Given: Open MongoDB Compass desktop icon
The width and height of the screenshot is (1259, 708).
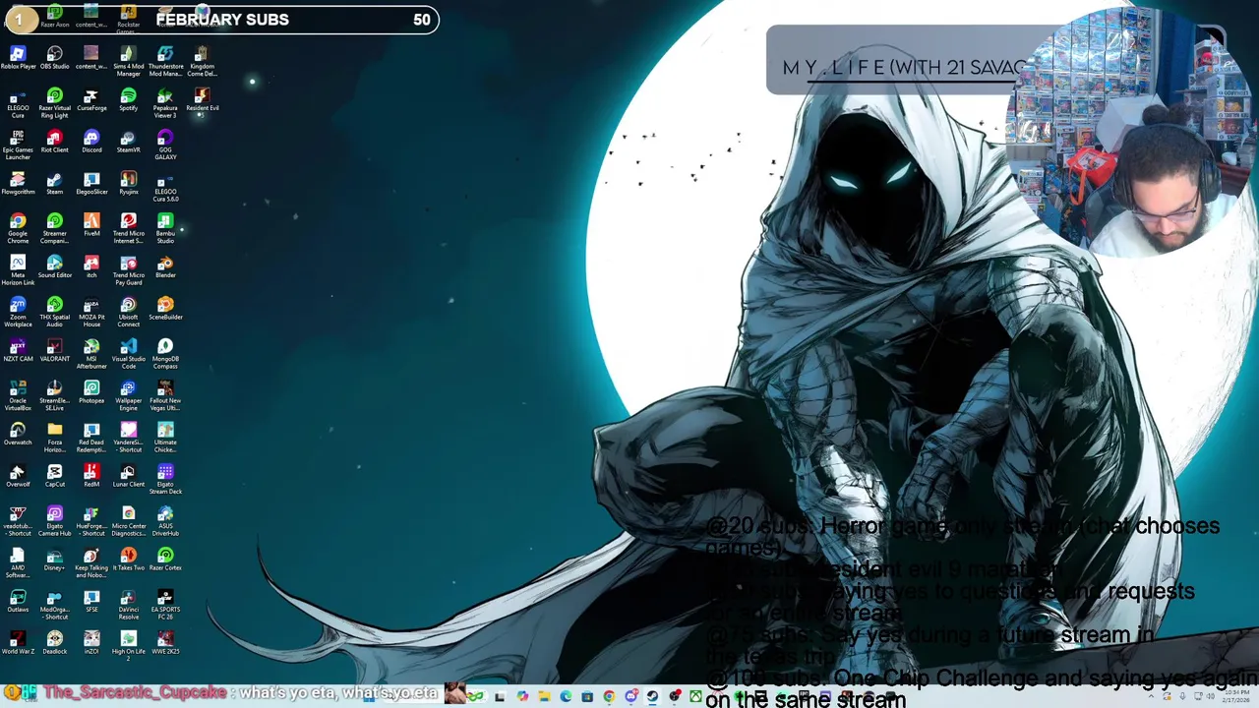Looking at the screenshot, I should click(x=165, y=354).
